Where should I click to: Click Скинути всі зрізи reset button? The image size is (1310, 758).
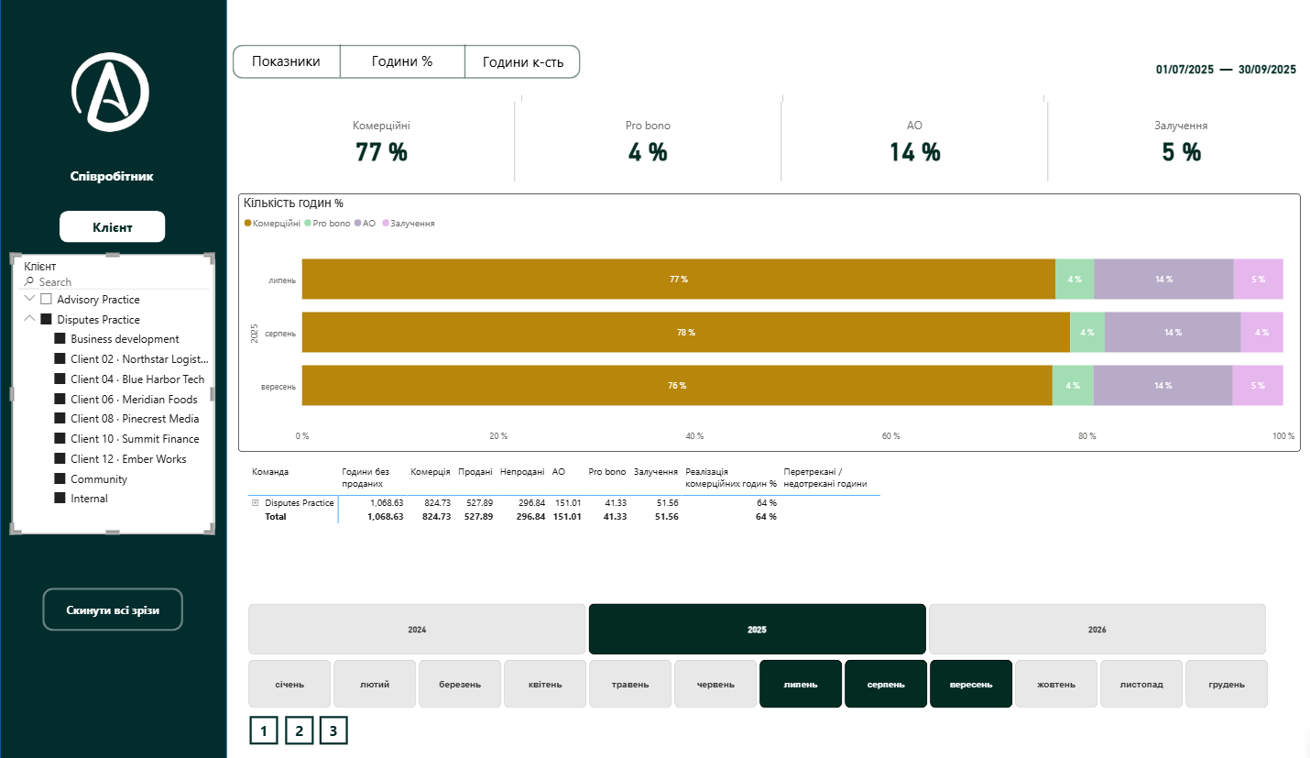click(113, 610)
